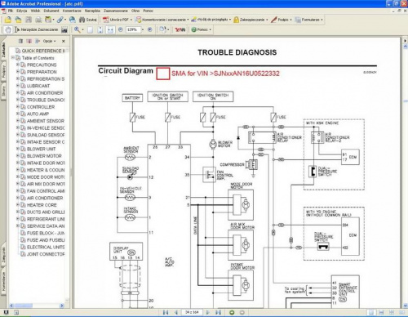
Task: Click the Utwórz PDF button
Action: coord(117,20)
